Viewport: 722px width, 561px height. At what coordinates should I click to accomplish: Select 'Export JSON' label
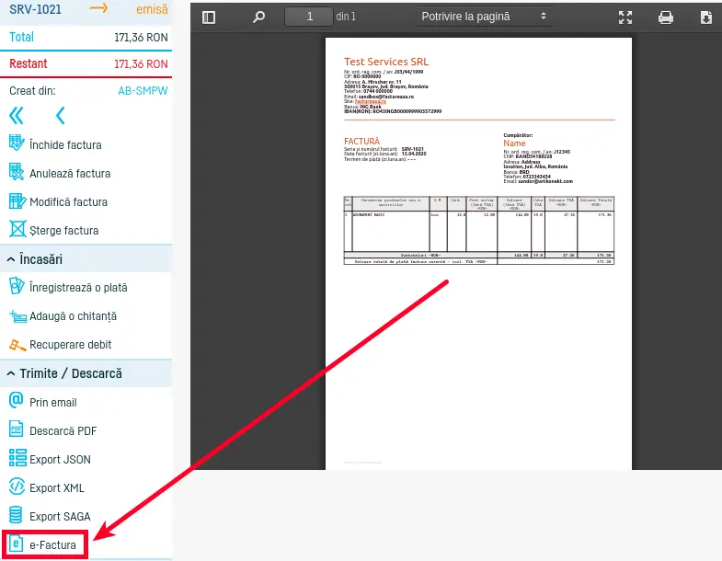60,460
